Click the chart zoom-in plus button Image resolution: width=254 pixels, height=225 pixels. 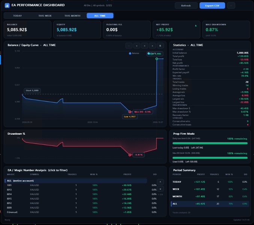pos(137,46)
